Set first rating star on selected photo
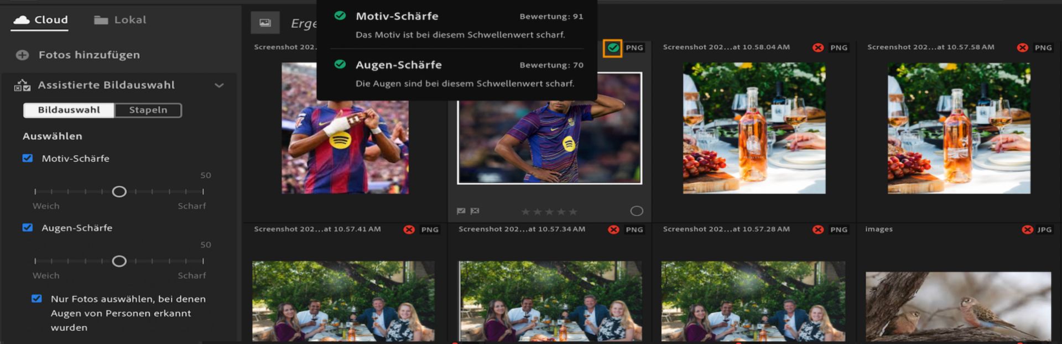This screenshot has height=344, width=1062. point(525,212)
